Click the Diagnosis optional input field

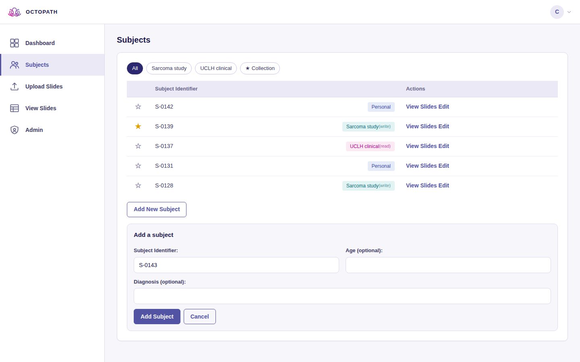click(x=342, y=296)
